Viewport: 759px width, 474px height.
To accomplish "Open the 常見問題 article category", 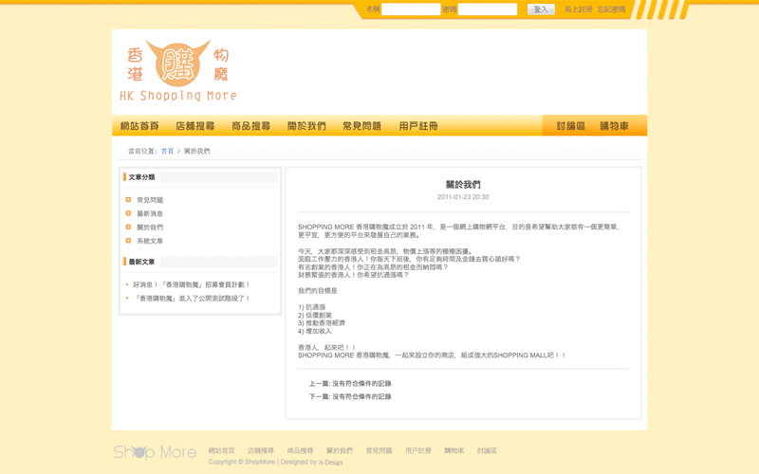I will point(150,200).
